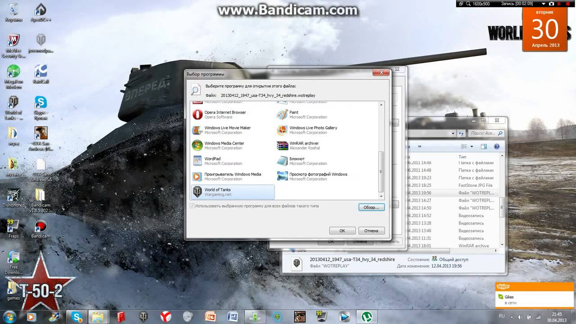576x324 pixels.
Task: Open the games desktop folder
Action: (x=13, y=291)
